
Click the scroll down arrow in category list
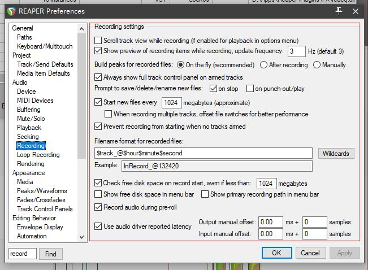(81, 237)
